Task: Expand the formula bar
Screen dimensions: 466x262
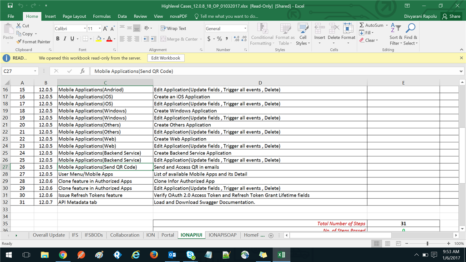Action: 461,71
